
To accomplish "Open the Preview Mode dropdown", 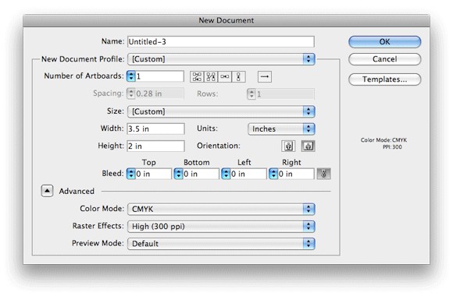I will tap(221, 244).
